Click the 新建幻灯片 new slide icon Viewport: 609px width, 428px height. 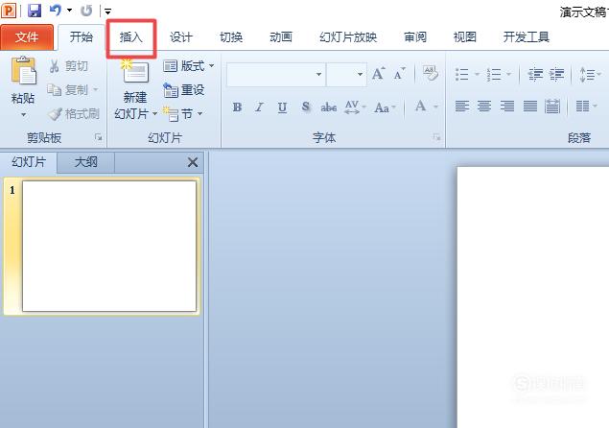135,71
